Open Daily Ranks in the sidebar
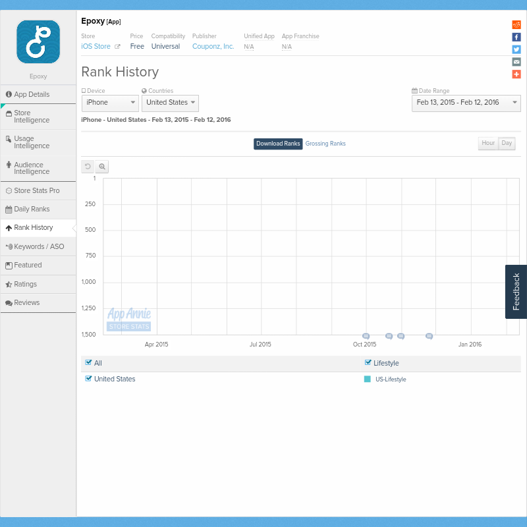The image size is (527, 527). click(38, 209)
